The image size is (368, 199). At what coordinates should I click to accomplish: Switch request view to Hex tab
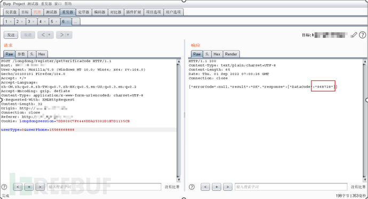[x=42, y=54]
